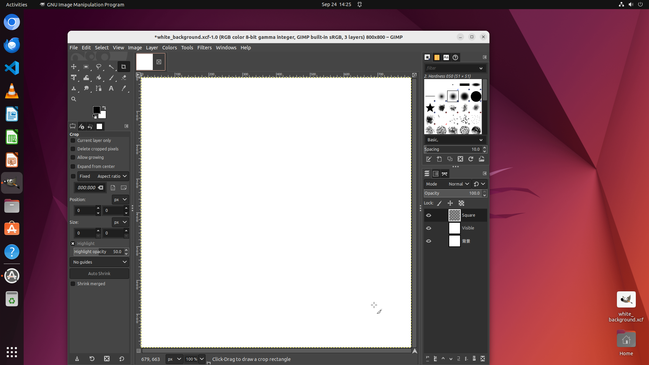Select the Bucket Fill tool
The width and height of the screenshot is (649, 365).
click(98, 78)
